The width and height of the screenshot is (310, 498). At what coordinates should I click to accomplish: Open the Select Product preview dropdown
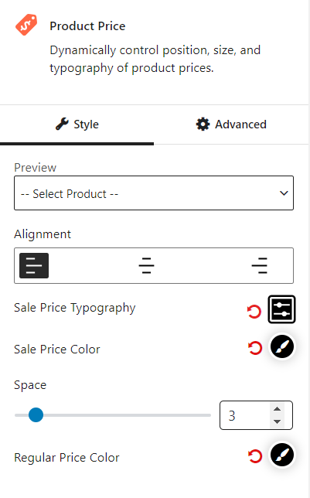(154, 193)
